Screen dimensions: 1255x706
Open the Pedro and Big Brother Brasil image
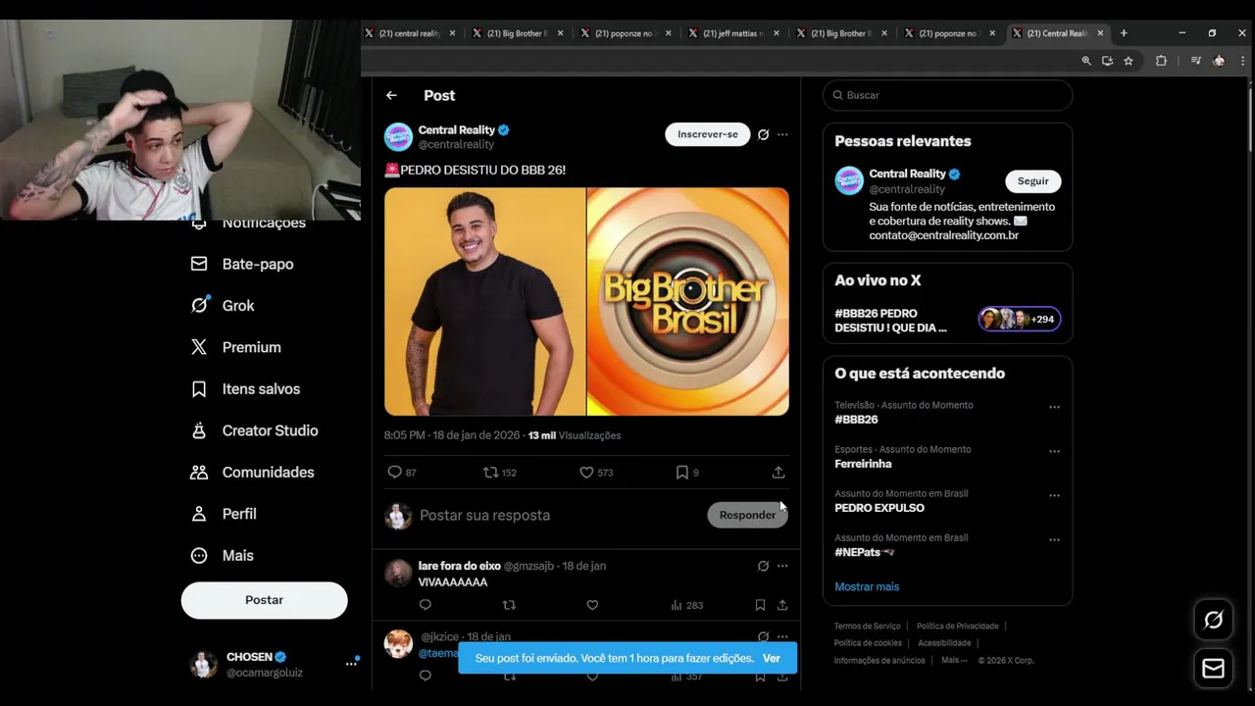pos(586,302)
